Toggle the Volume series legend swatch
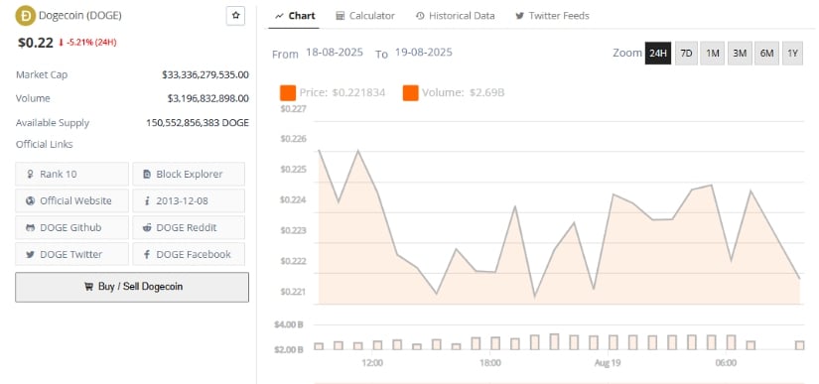819x384 pixels. 411,93
